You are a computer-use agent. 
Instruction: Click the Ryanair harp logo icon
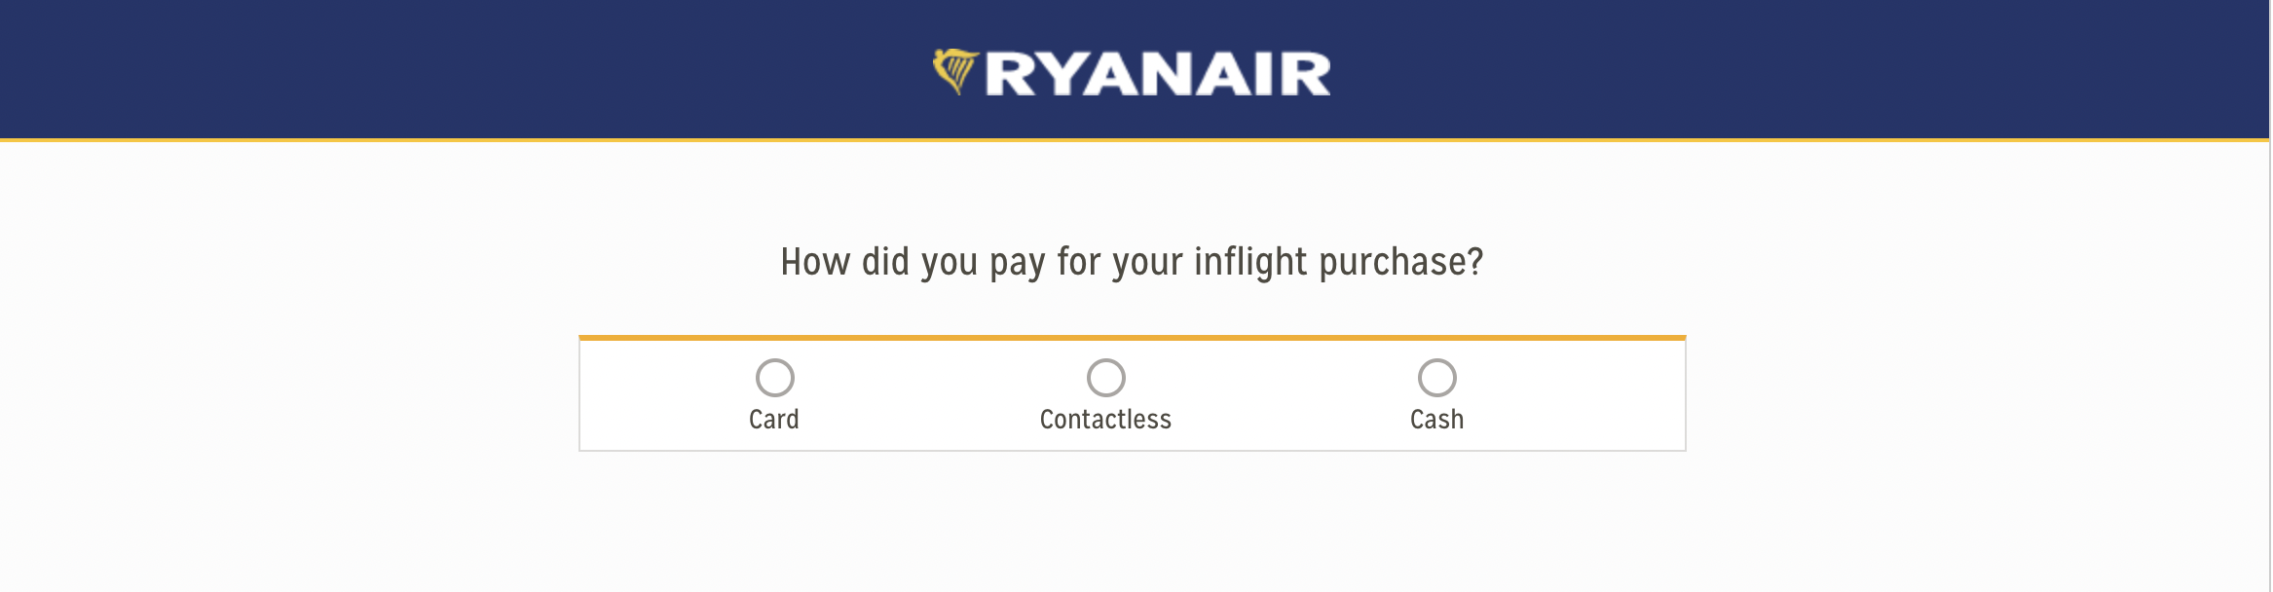[x=958, y=70]
